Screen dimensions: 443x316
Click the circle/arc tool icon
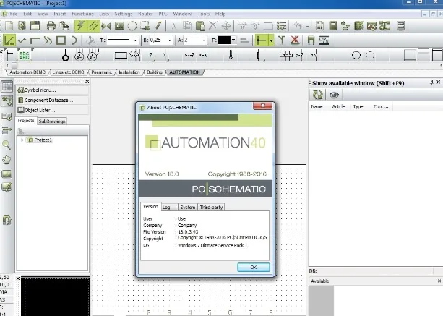tap(132, 26)
